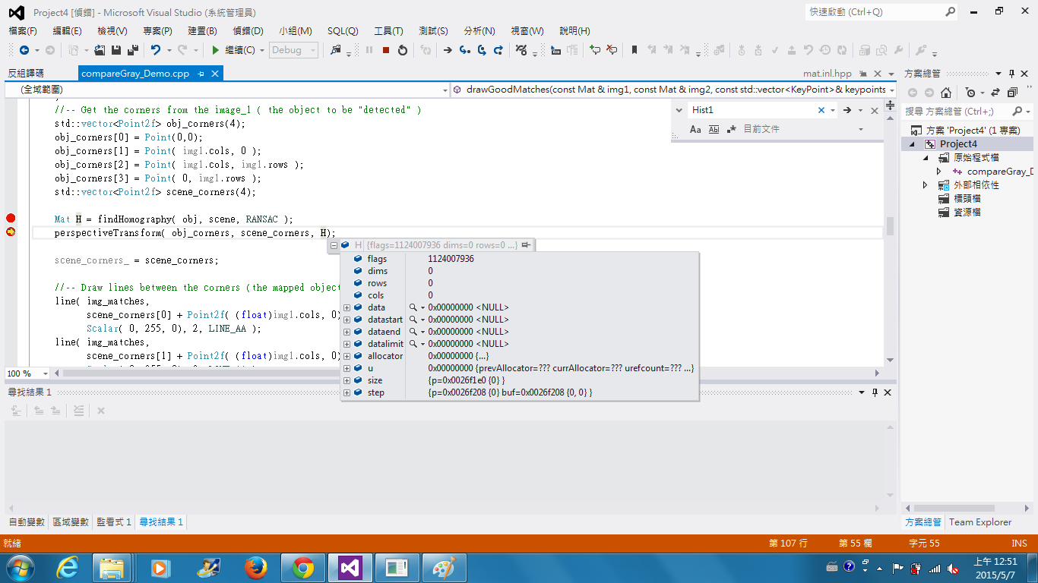1038x583 pixels.
Task: Pin the H variable data tip
Action: (526, 244)
